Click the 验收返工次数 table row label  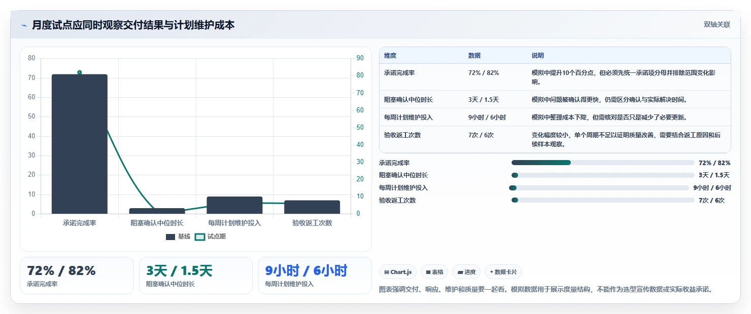[x=402, y=135]
